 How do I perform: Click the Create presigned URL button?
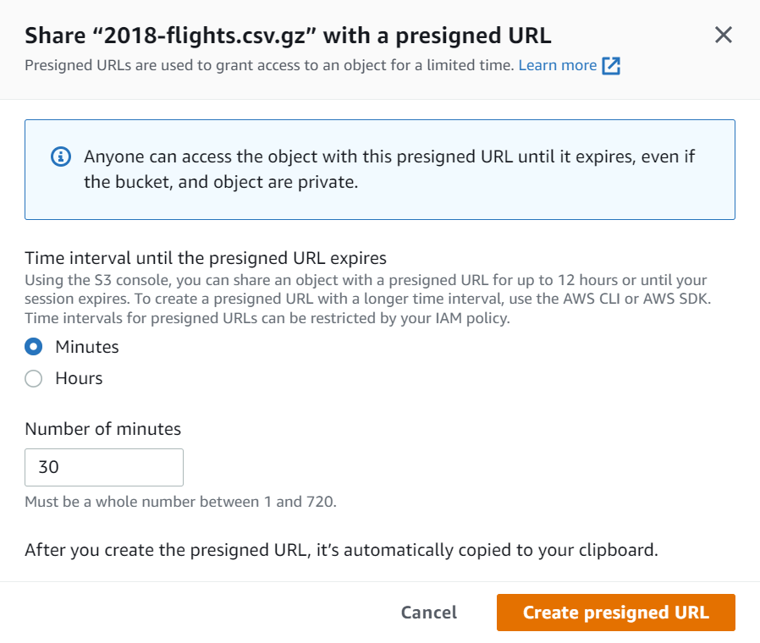[x=615, y=613]
